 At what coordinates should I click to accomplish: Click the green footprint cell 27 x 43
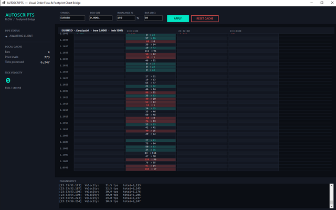pyautogui.click(x=151, y=141)
